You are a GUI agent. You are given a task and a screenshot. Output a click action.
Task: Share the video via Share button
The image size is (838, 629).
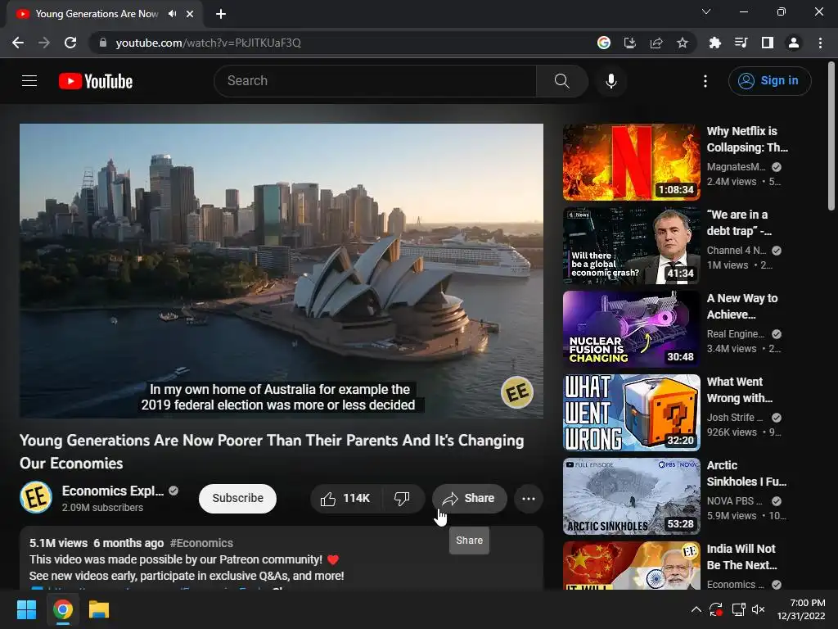[x=469, y=499]
